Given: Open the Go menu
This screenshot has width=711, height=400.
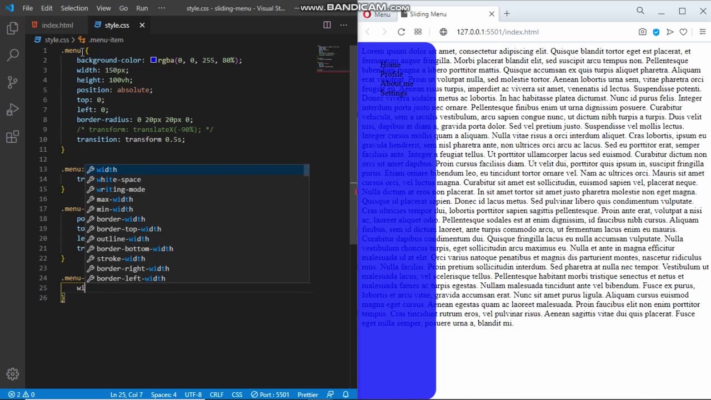Looking at the screenshot, I should click(123, 8).
